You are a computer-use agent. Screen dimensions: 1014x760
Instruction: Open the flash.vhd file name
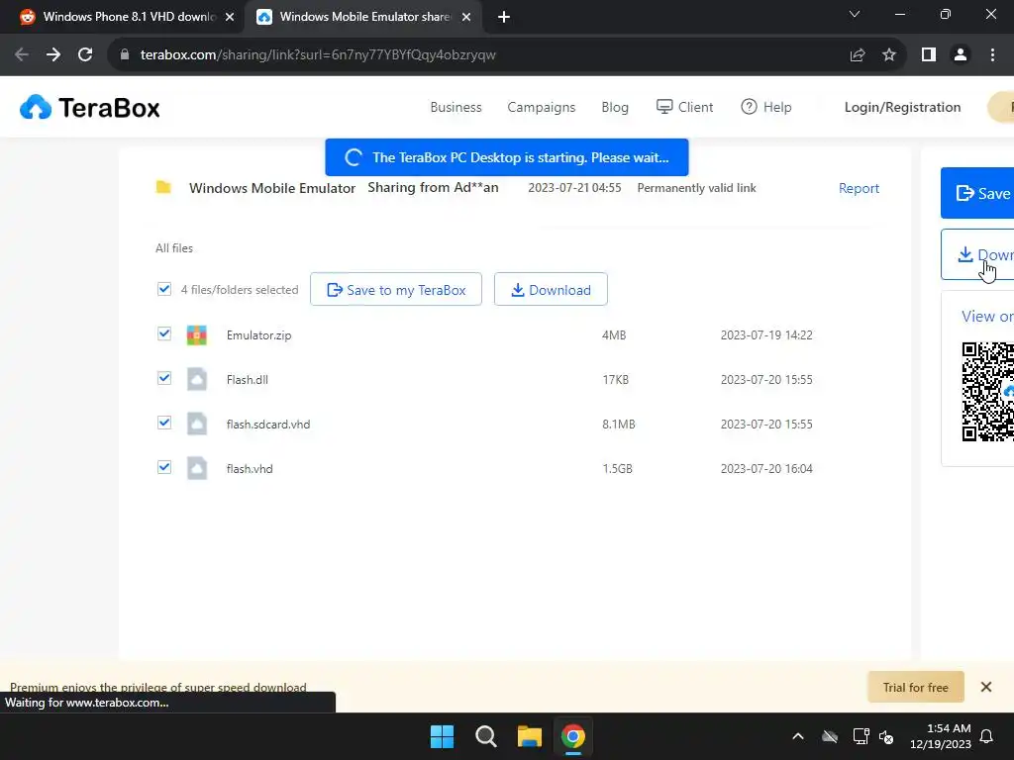point(250,469)
